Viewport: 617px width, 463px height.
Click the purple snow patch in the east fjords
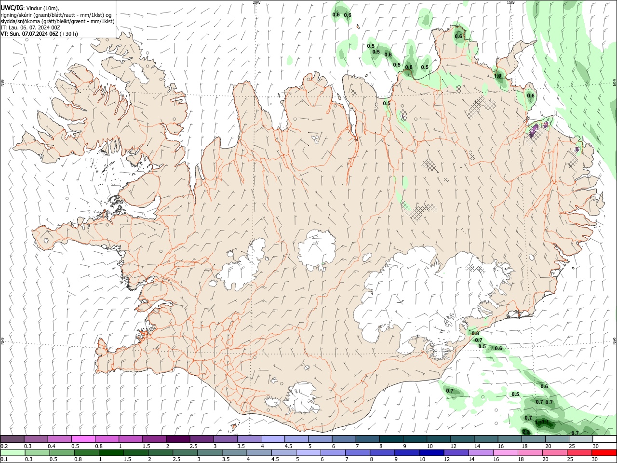pos(535,131)
